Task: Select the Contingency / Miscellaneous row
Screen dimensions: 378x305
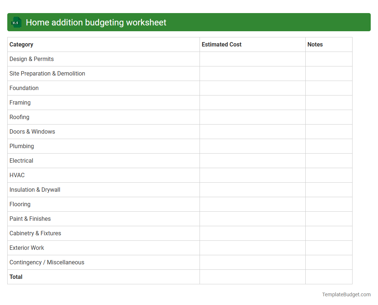Action: [47, 262]
